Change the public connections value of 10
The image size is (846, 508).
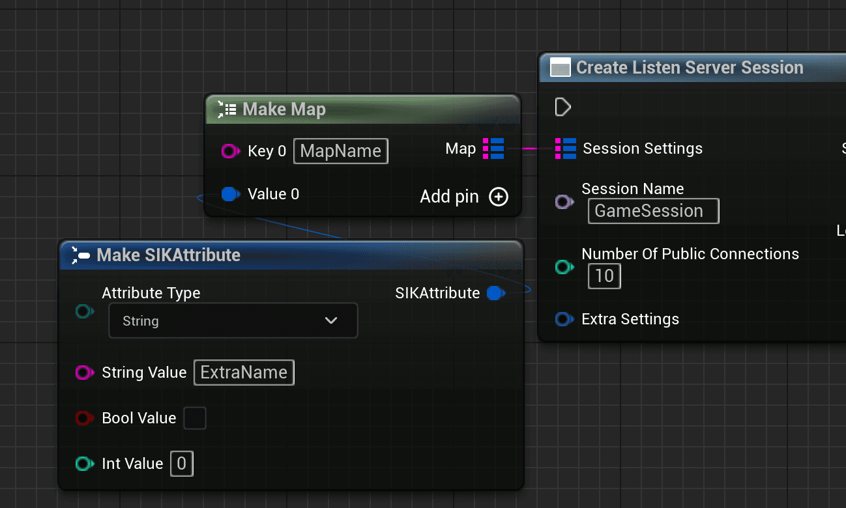[604, 276]
